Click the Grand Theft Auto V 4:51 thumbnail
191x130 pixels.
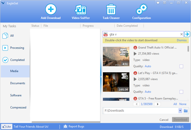[x=116, y=57]
